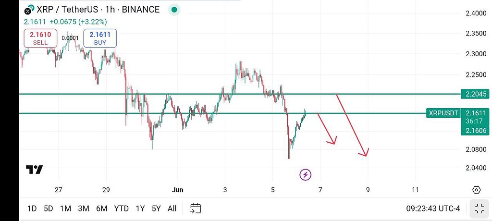The width and height of the screenshot is (492, 221).
Task: Switch to the 1M range
Action: [65, 209]
